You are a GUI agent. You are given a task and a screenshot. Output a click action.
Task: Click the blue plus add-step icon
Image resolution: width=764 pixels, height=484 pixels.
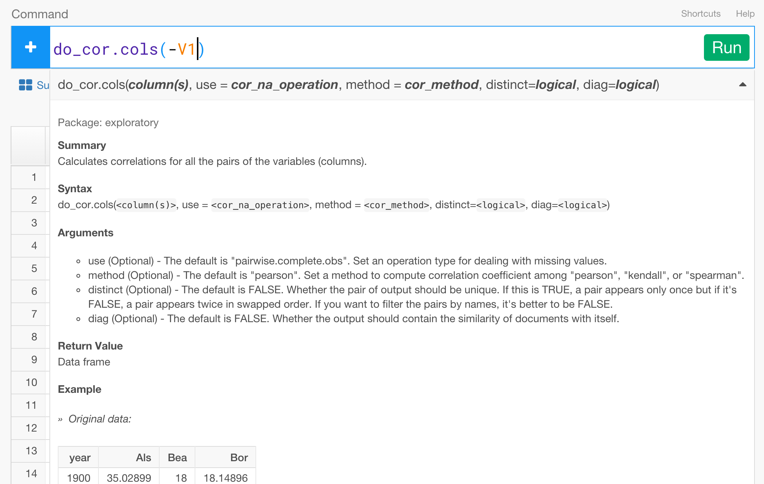tap(30, 47)
